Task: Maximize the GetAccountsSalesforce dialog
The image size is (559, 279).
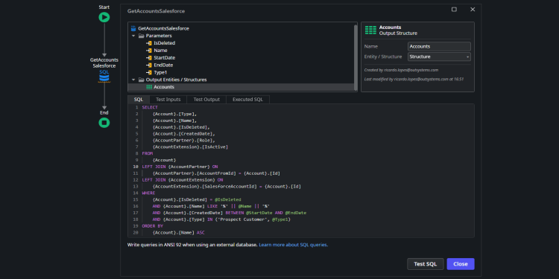Action: coord(454,10)
